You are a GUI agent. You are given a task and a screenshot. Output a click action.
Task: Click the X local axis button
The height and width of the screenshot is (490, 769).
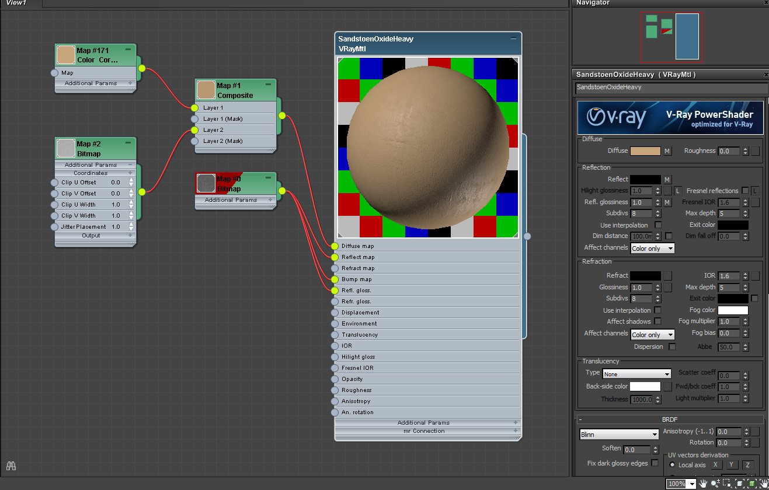tap(715, 465)
